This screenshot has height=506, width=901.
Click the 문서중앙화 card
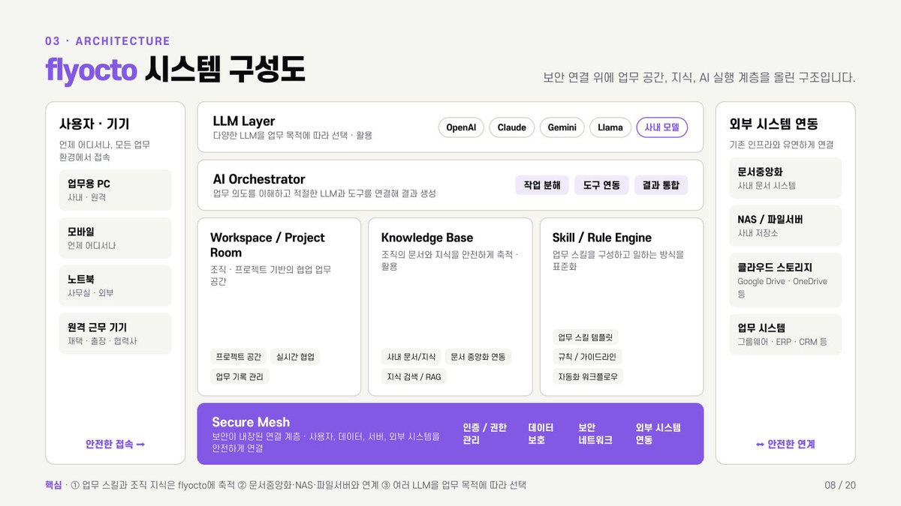point(785,178)
